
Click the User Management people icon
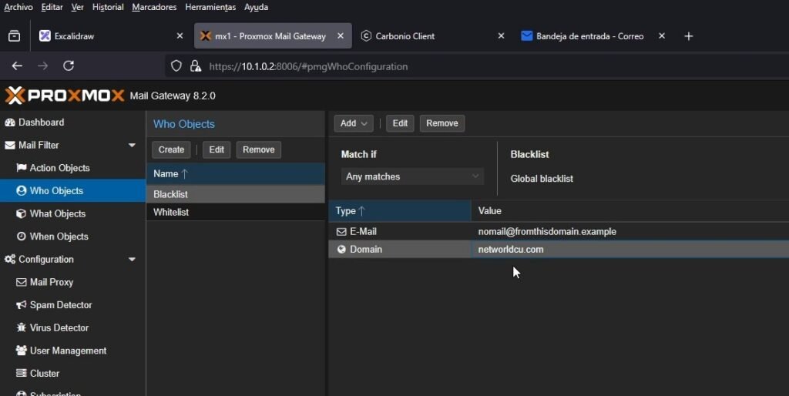point(21,351)
